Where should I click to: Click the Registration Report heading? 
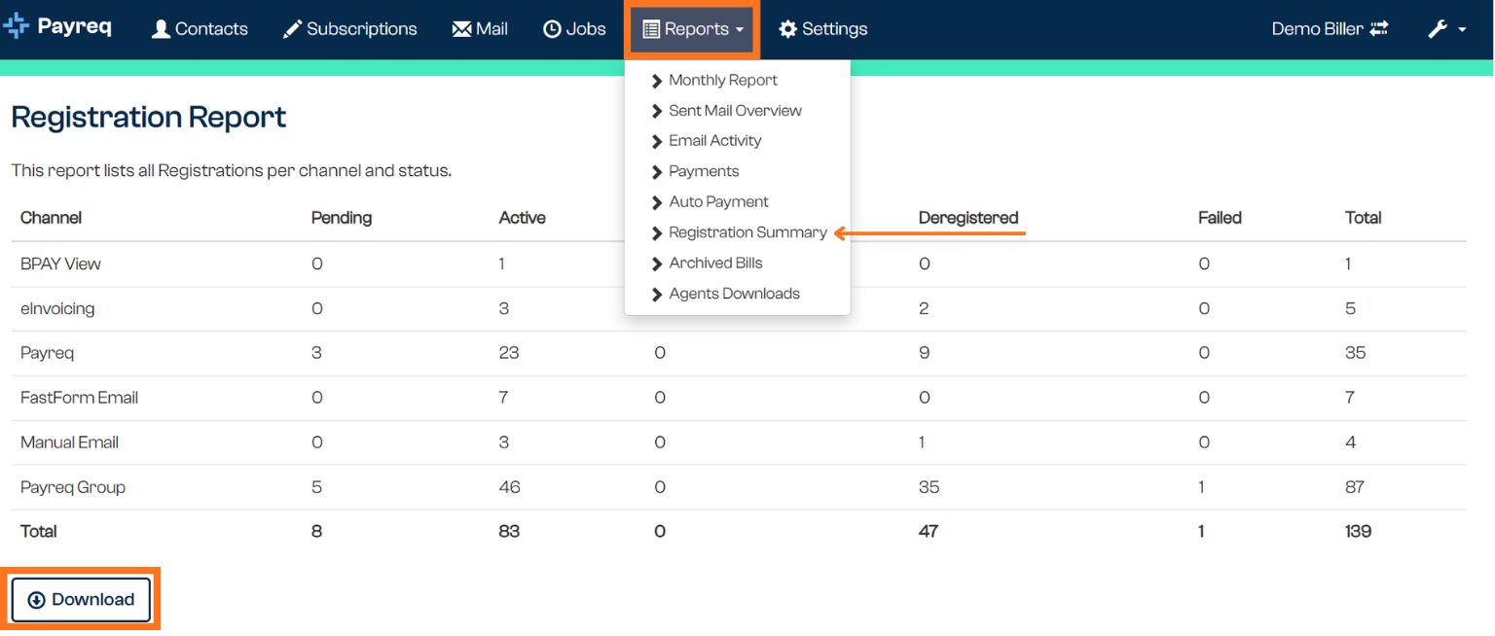(x=149, y=118)
